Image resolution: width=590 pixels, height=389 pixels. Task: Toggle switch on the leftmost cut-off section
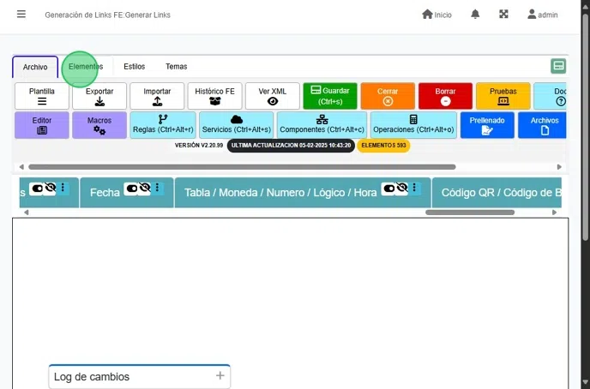click(37, 188)
